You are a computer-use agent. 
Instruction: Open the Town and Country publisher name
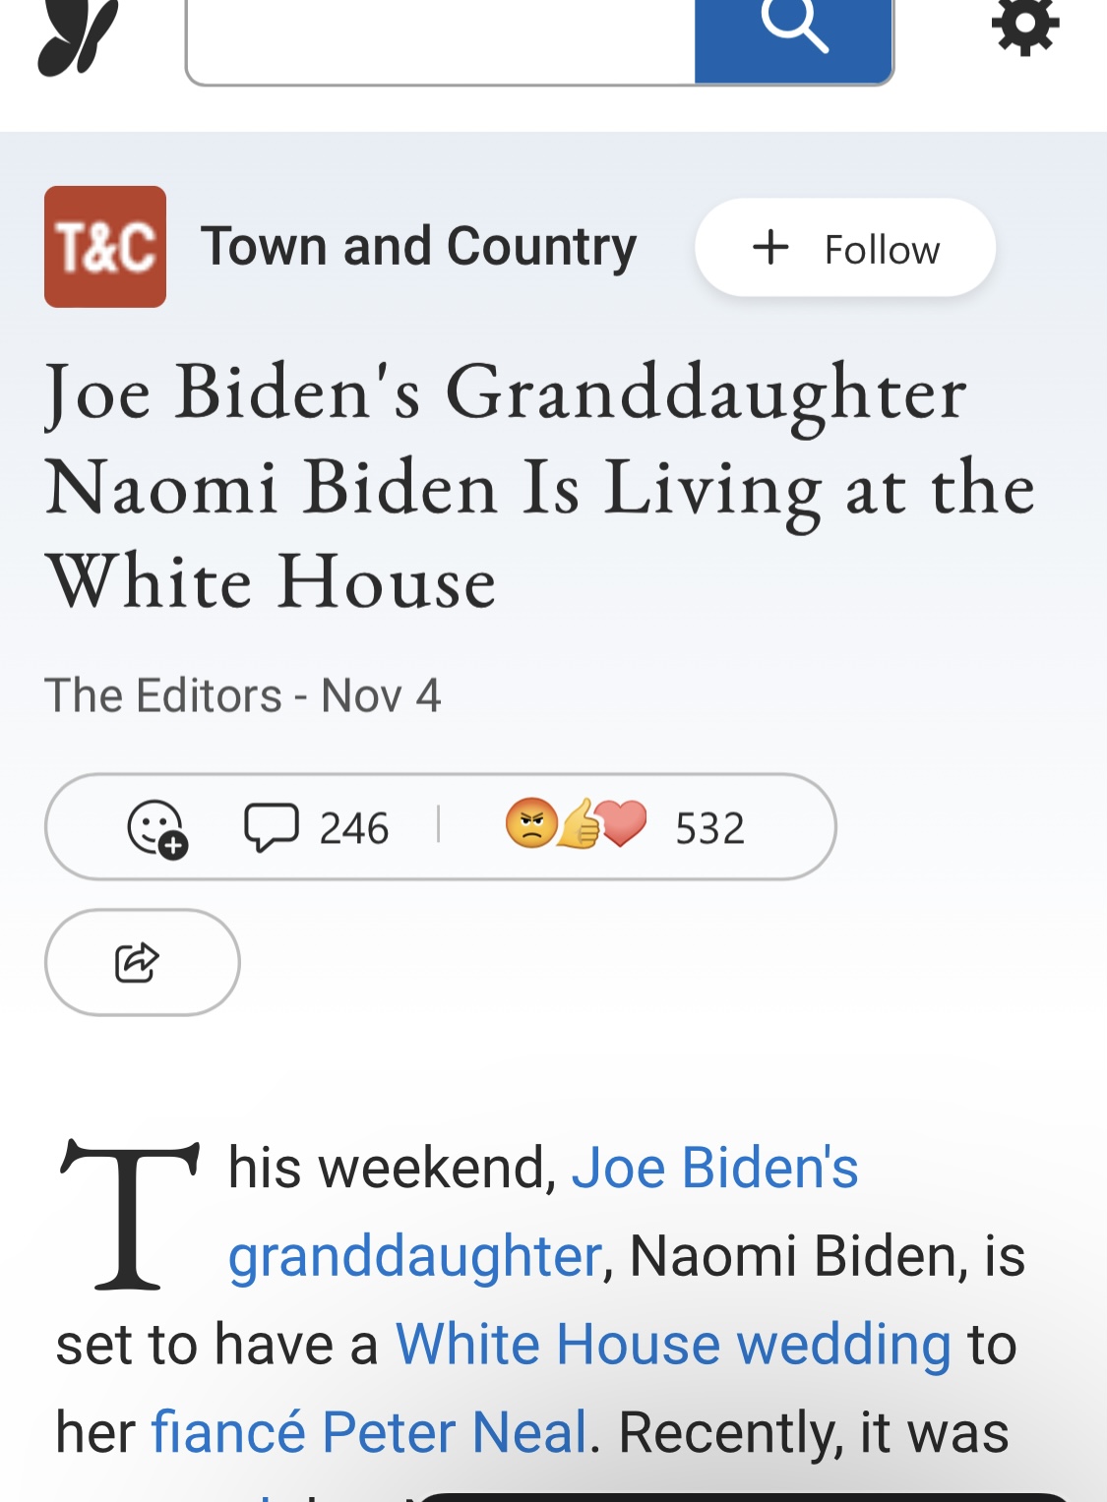coord(419,246)
